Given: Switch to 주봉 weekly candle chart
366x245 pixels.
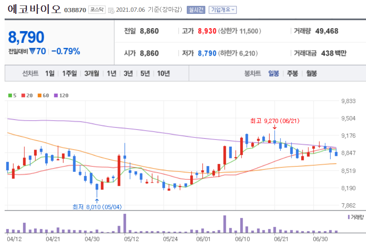Looking at the screenshot, I should pos(292,74).
